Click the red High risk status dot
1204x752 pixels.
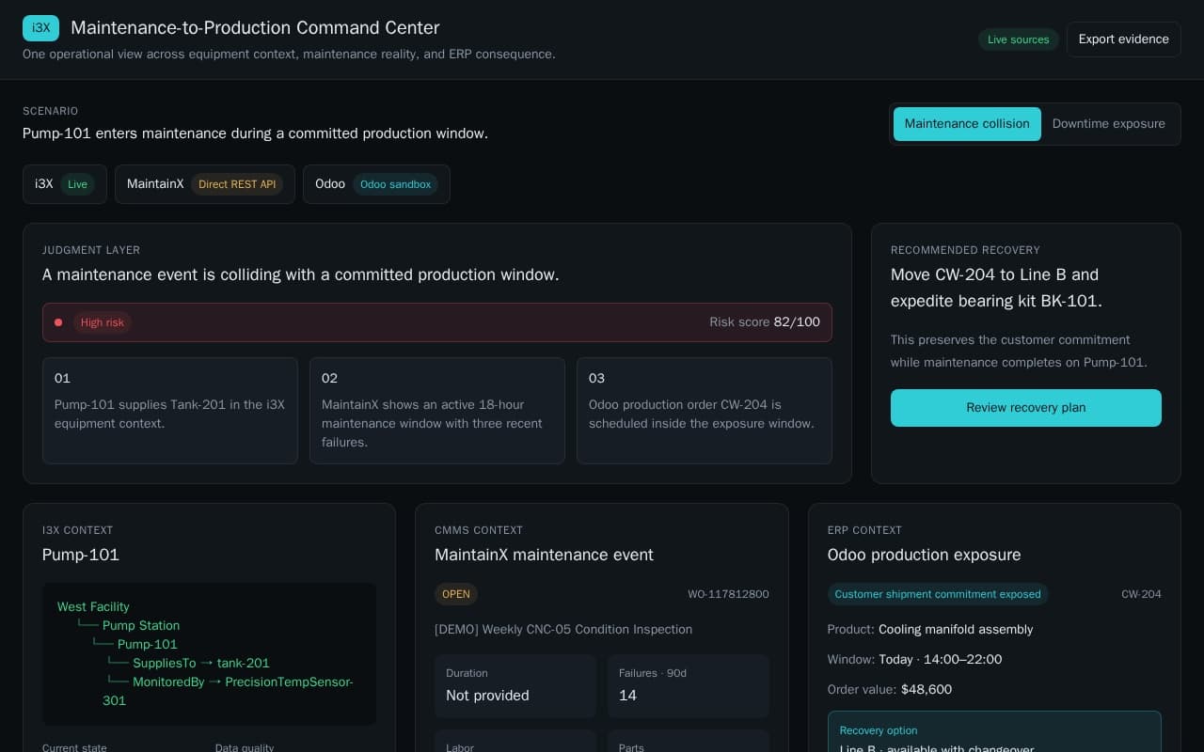pyautogui.click(x=58, y=322)
